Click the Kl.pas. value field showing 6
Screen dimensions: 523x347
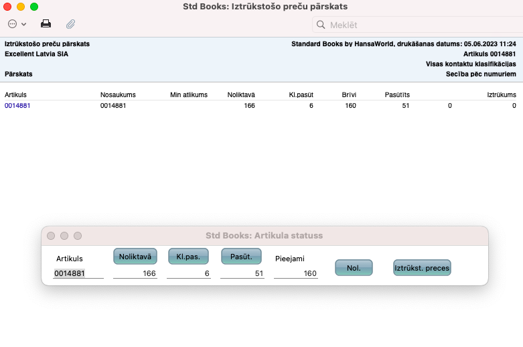pyautogui.click(x=189, y=273)
